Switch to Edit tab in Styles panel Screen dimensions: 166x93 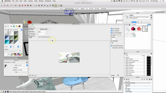(138, 22)
